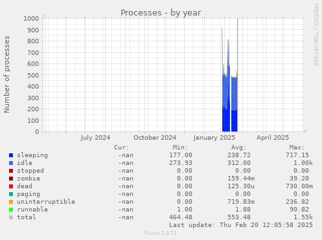Image resolution: width=322 pixels, height=240 pixels.
Task: Click the 'Last update' timestamp line
Action: click(241, 225)
